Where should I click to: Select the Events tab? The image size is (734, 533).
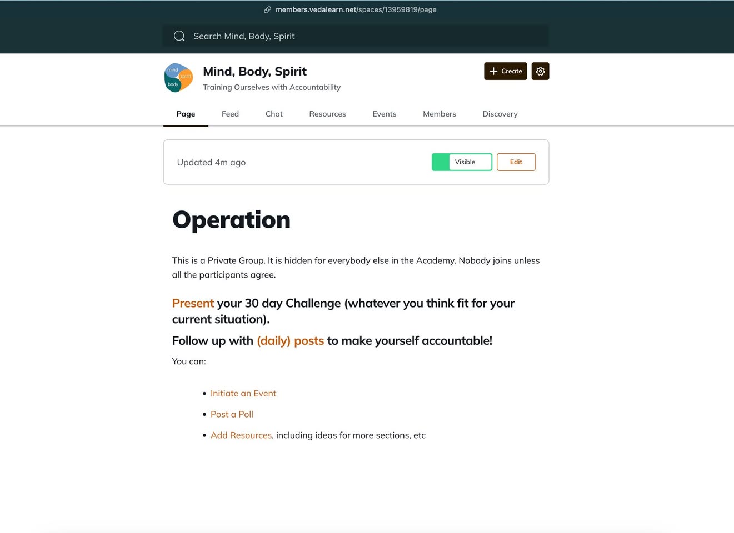coord(384,114)
